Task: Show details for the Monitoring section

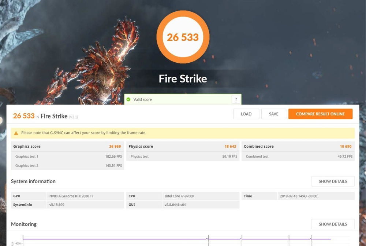Action: tap(332, 224)
